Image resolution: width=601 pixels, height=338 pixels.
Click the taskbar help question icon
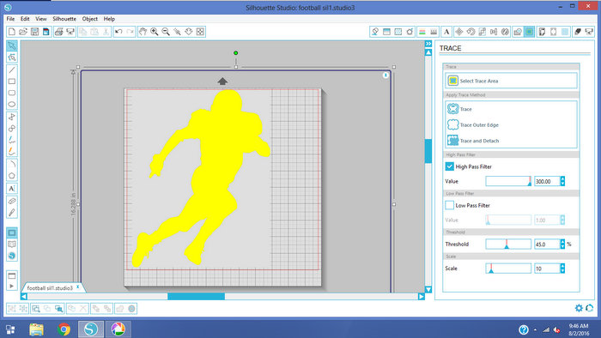coord(524,329)
